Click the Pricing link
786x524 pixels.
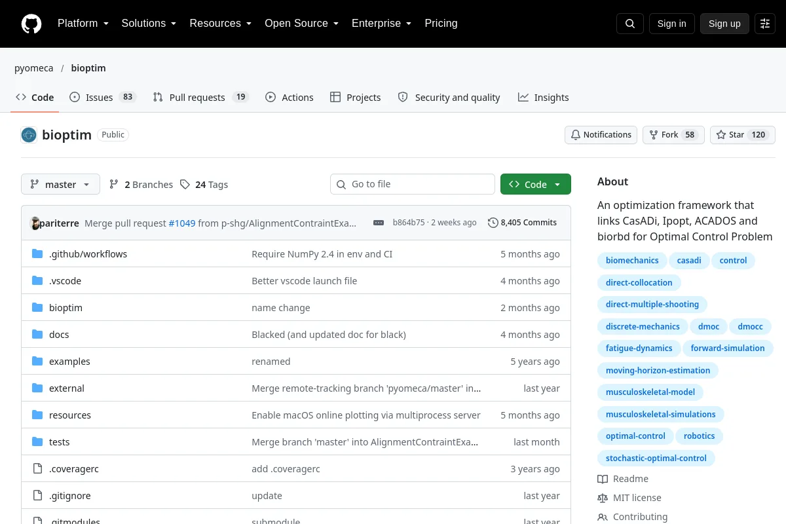[x=441, y=23]
